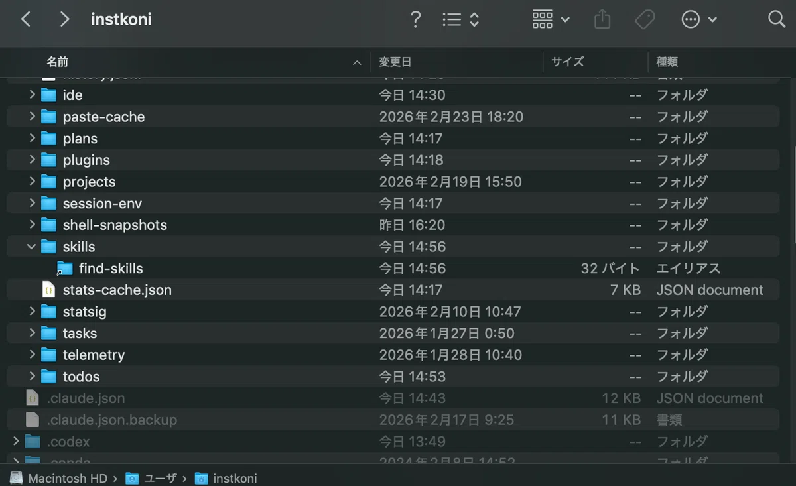Viewport: 796px width, 486px height.
Task: Go forward with the right chevron
Action: click(x=64, y=19)
